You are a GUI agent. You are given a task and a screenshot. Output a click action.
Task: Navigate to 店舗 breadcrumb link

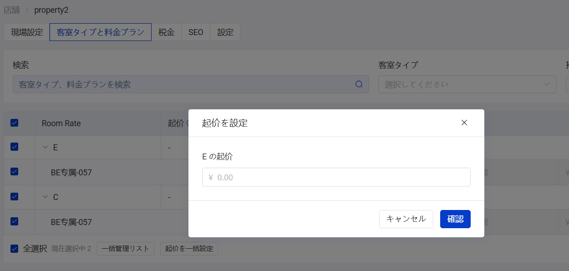pos(12,10)
